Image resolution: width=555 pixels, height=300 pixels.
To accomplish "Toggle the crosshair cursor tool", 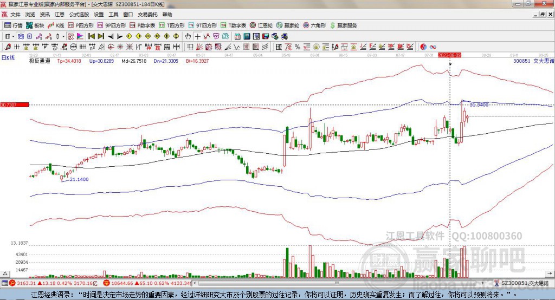I will click(x=197, y=36).
